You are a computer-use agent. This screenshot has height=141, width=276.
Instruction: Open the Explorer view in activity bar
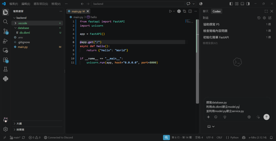[x=5, y=12]
